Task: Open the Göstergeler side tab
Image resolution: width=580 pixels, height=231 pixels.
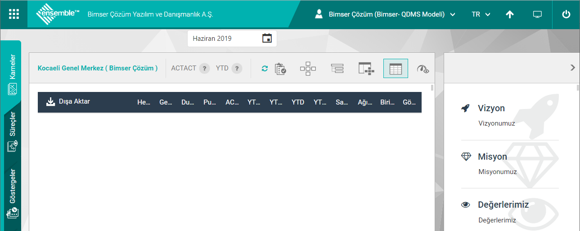Action: point(13,194)
